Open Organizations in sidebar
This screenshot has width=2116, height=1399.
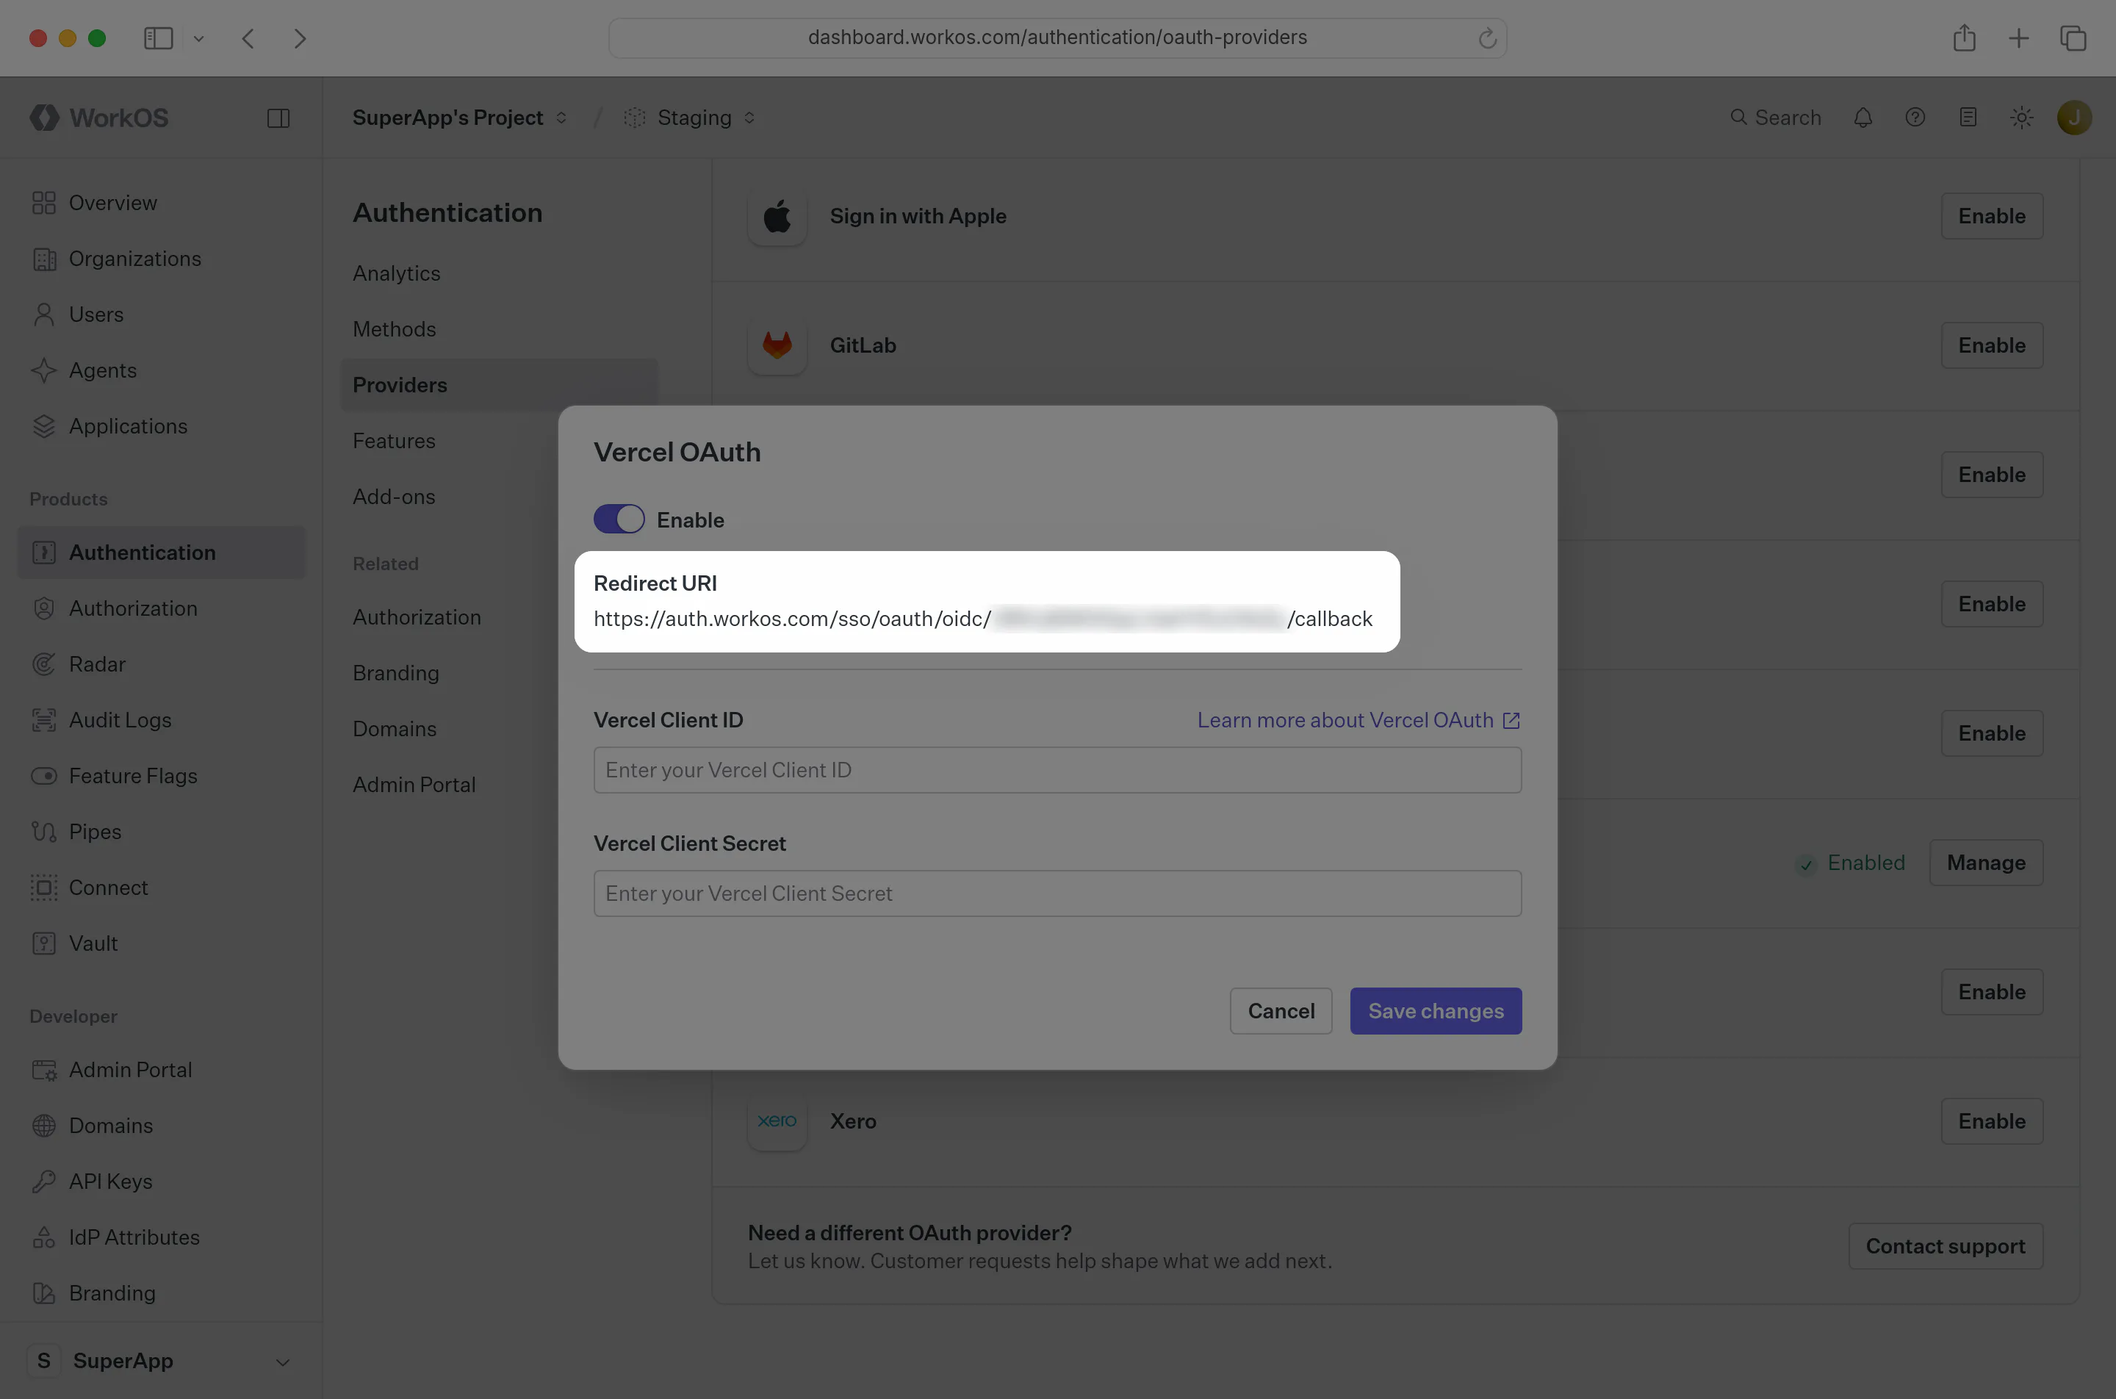point(161,259)
